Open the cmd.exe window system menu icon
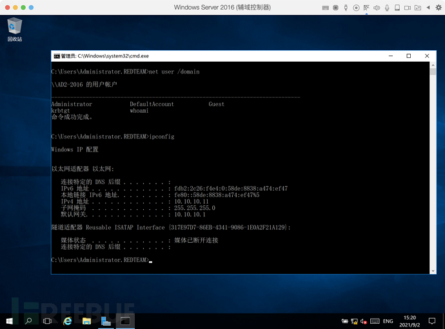The height and width of the screenshot is (329, 445). [57, 56]
